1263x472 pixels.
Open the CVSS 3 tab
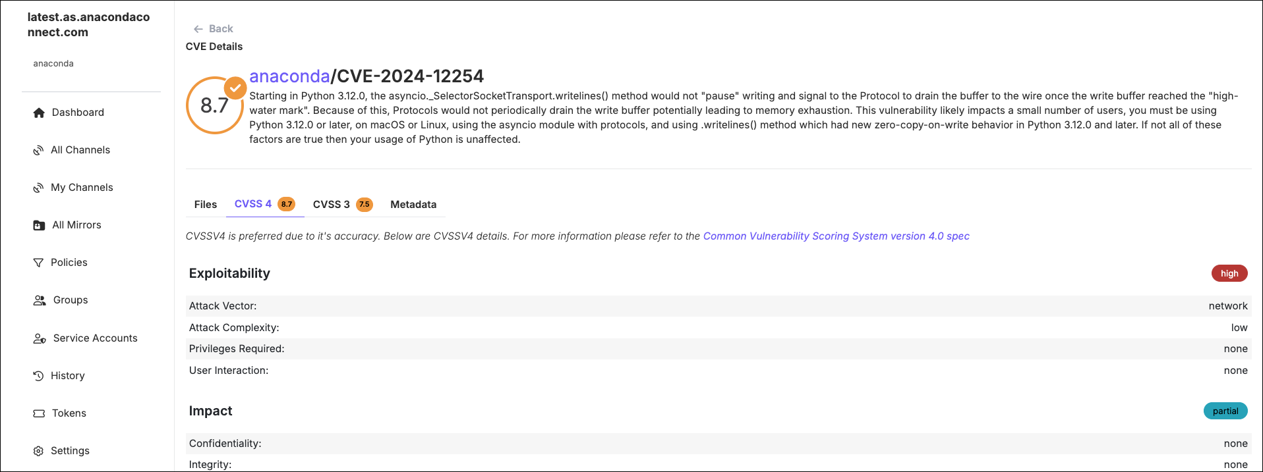pyautogui.click(x=343, y=205)
